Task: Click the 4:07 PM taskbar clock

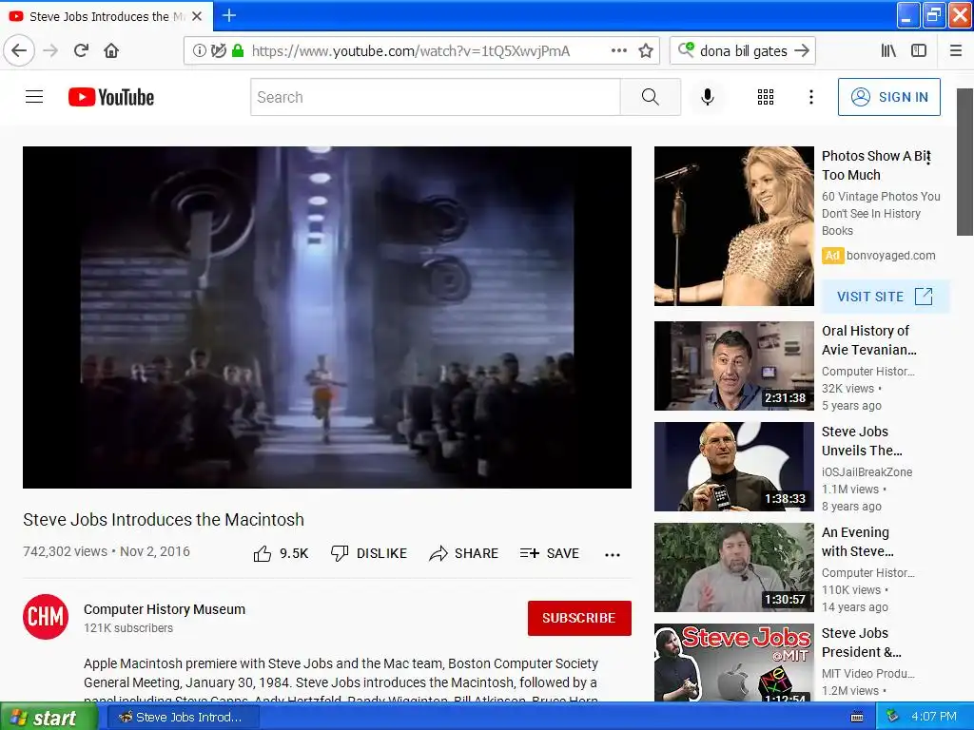Action: (934, 717)
